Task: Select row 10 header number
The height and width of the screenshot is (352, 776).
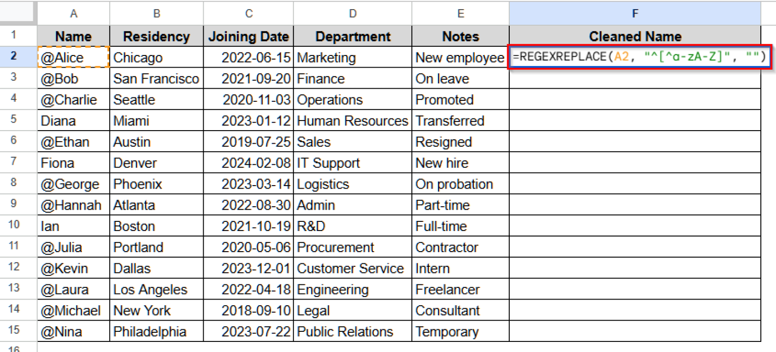Action: tap(14, 225)
